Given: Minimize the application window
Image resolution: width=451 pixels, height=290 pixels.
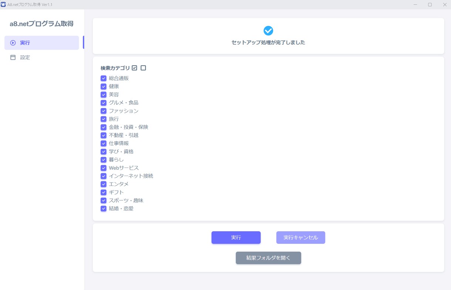Looking at the screenshot, I should point(415,4).
